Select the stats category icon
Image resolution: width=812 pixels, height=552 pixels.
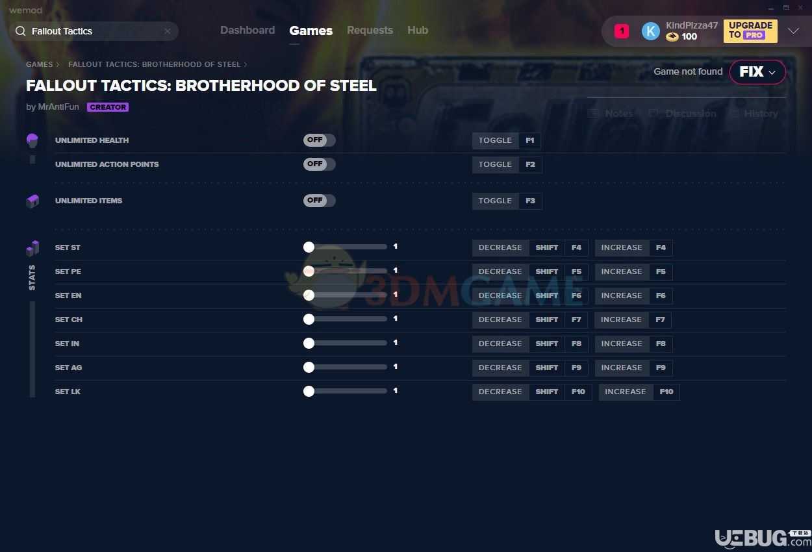(32, 248)
